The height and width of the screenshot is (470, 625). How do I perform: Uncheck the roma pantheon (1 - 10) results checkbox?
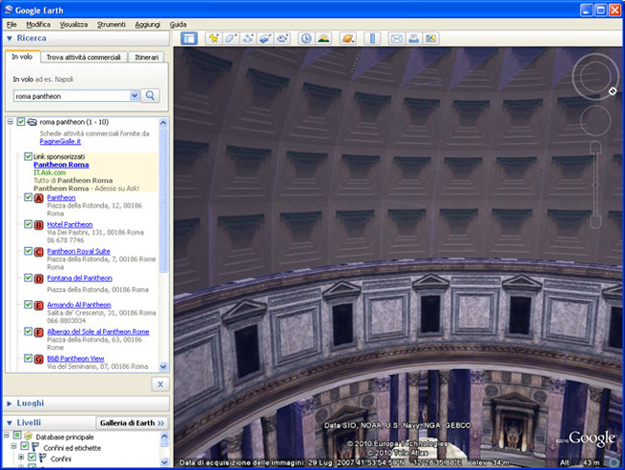click(x=21, y=122)
